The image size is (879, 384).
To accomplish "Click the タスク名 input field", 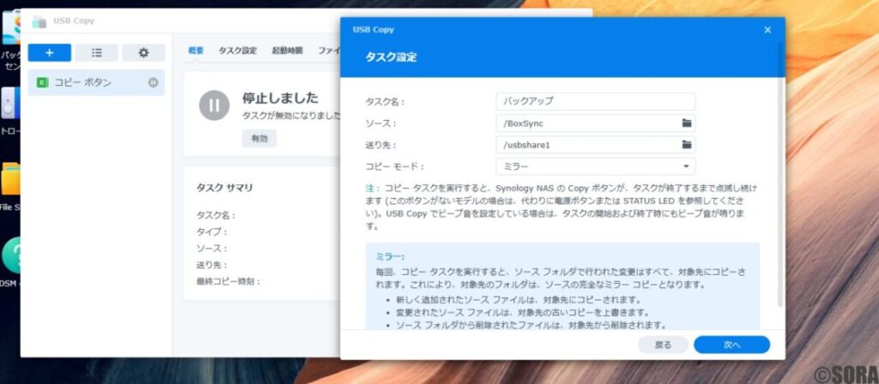I will (596, 101).
